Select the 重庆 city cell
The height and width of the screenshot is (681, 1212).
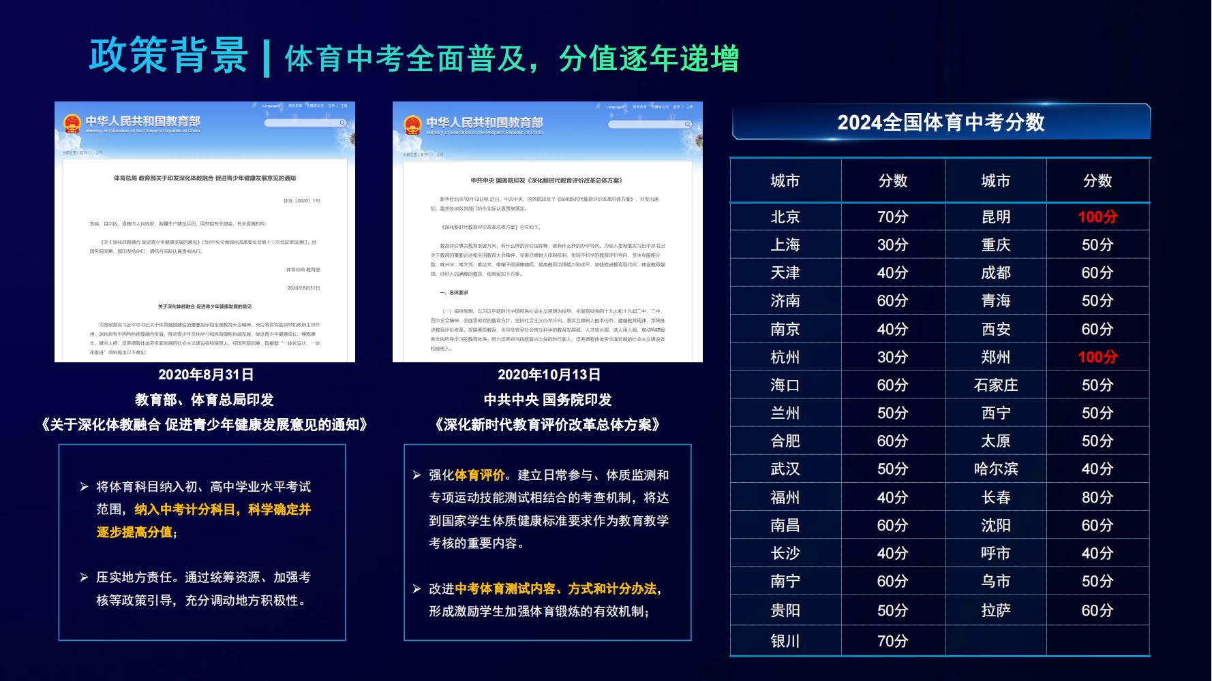(996, 244)
